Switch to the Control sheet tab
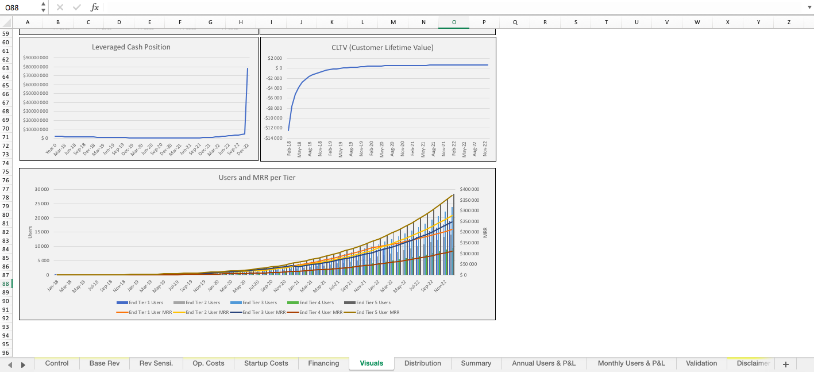The image size is (814, 372). click(56, 363)
